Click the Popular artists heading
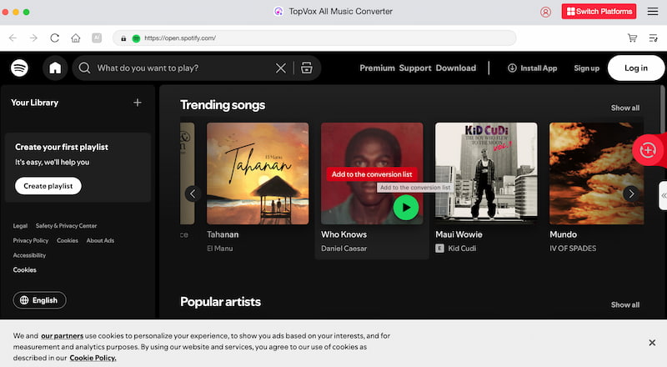Screen dimensions: 667x367 [220, 302]
